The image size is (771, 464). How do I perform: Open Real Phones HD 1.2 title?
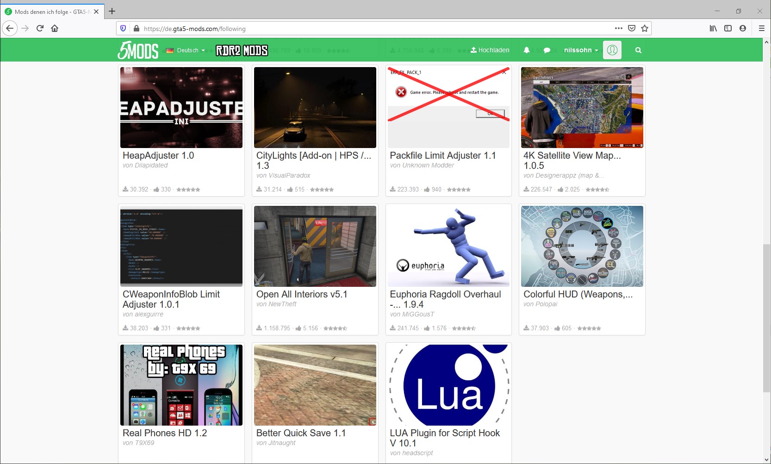coord(165,433)
